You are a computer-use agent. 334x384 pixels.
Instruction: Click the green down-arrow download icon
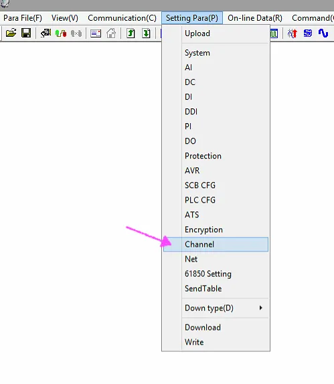pyautogui.click(x=147, y=33)
